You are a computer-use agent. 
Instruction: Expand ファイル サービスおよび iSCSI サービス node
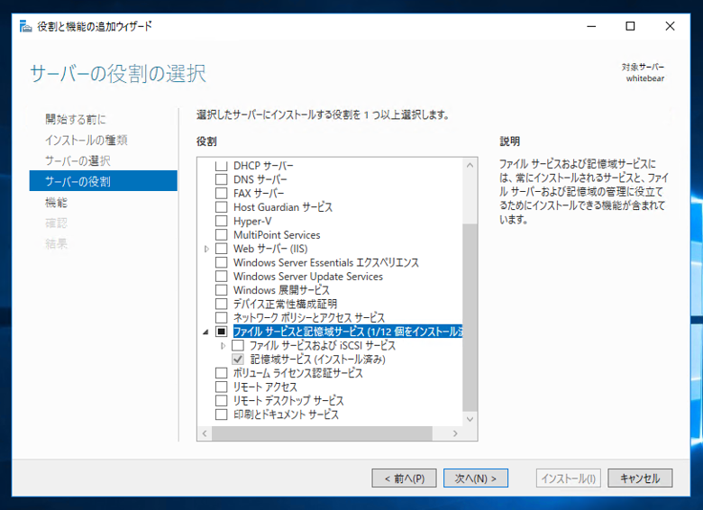pos(223,346)
